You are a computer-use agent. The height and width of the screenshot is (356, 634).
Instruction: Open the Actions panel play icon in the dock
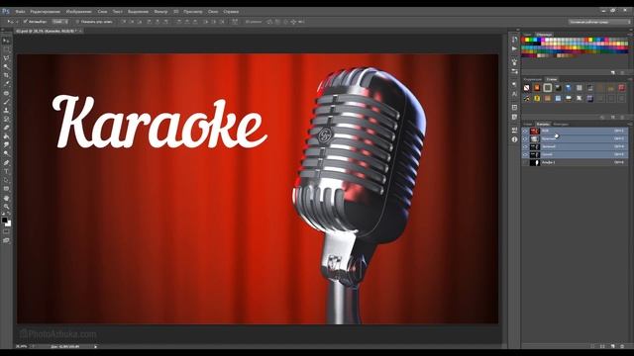(514, 48)
